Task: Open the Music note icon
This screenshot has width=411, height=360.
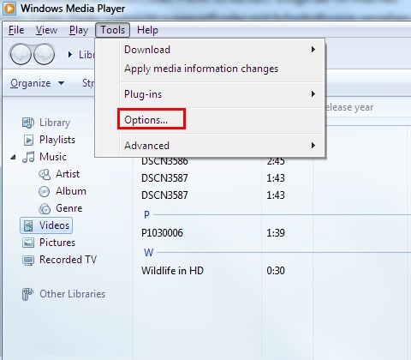Action: (x=28, y=157)
